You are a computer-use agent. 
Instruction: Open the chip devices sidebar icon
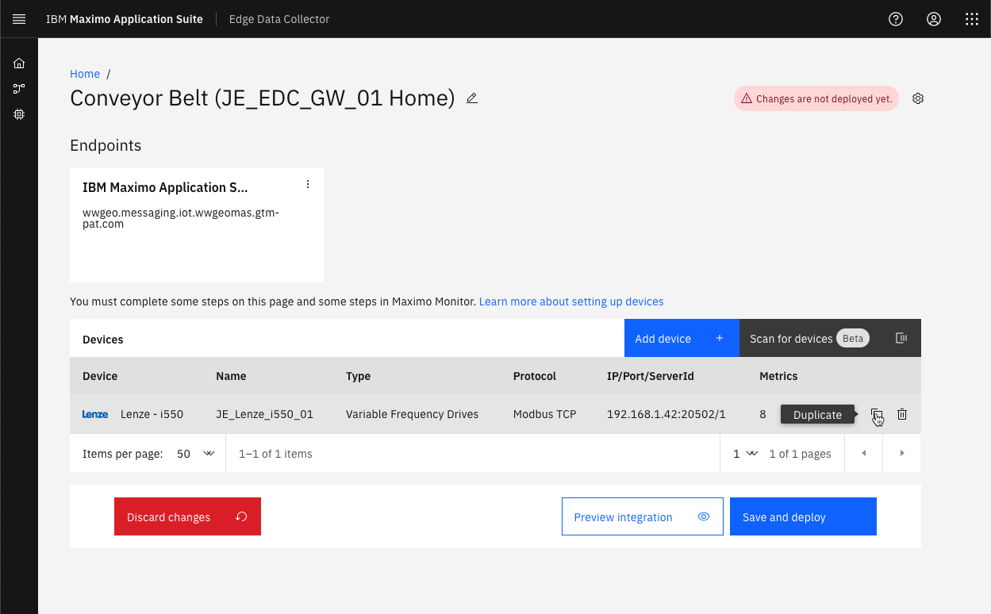[19, 114]
